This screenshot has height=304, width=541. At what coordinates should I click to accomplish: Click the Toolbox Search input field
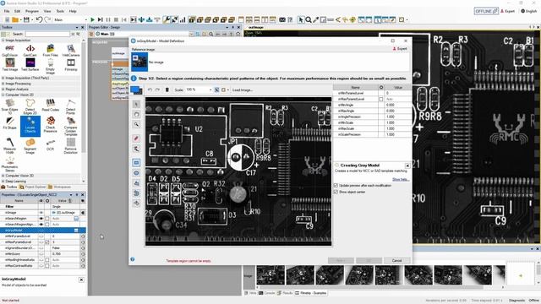pyautogui.click(x=47, y=34)
